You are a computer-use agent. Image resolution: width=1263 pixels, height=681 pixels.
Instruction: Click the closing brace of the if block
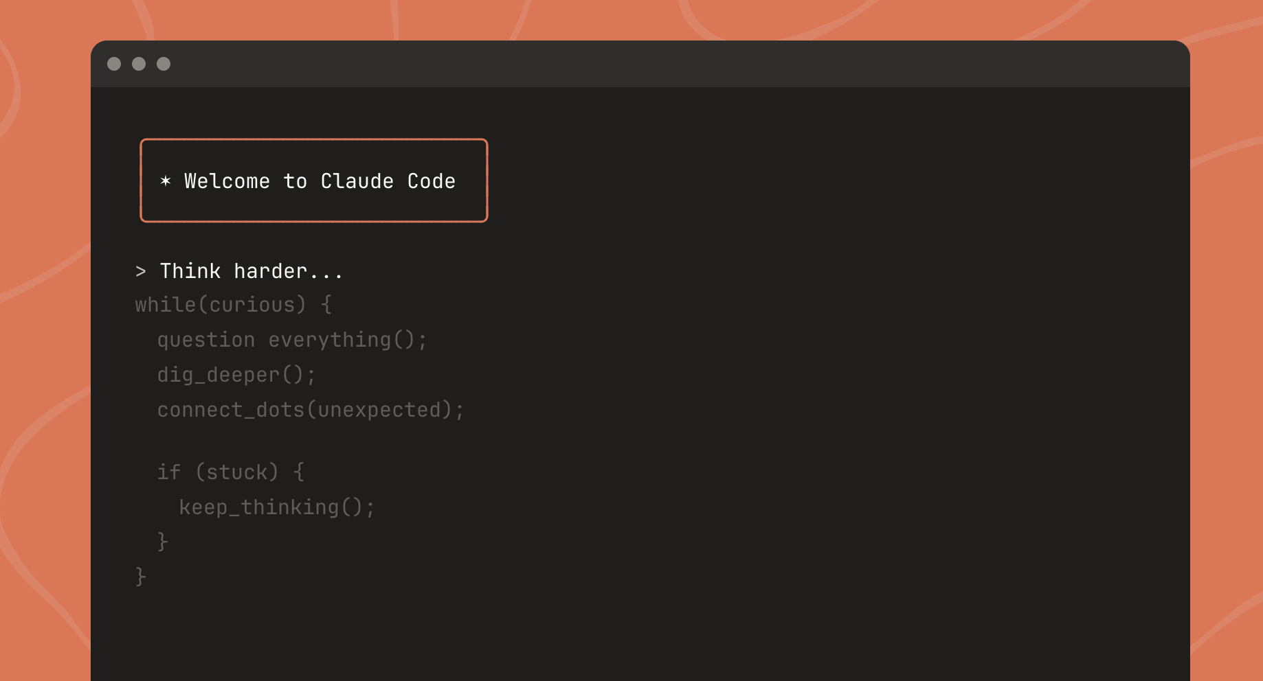163,542
